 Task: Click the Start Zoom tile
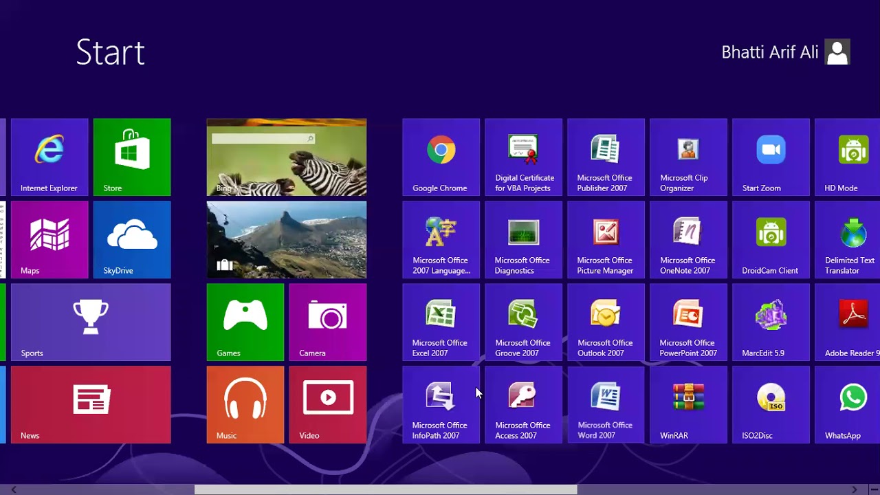point(771,157)
